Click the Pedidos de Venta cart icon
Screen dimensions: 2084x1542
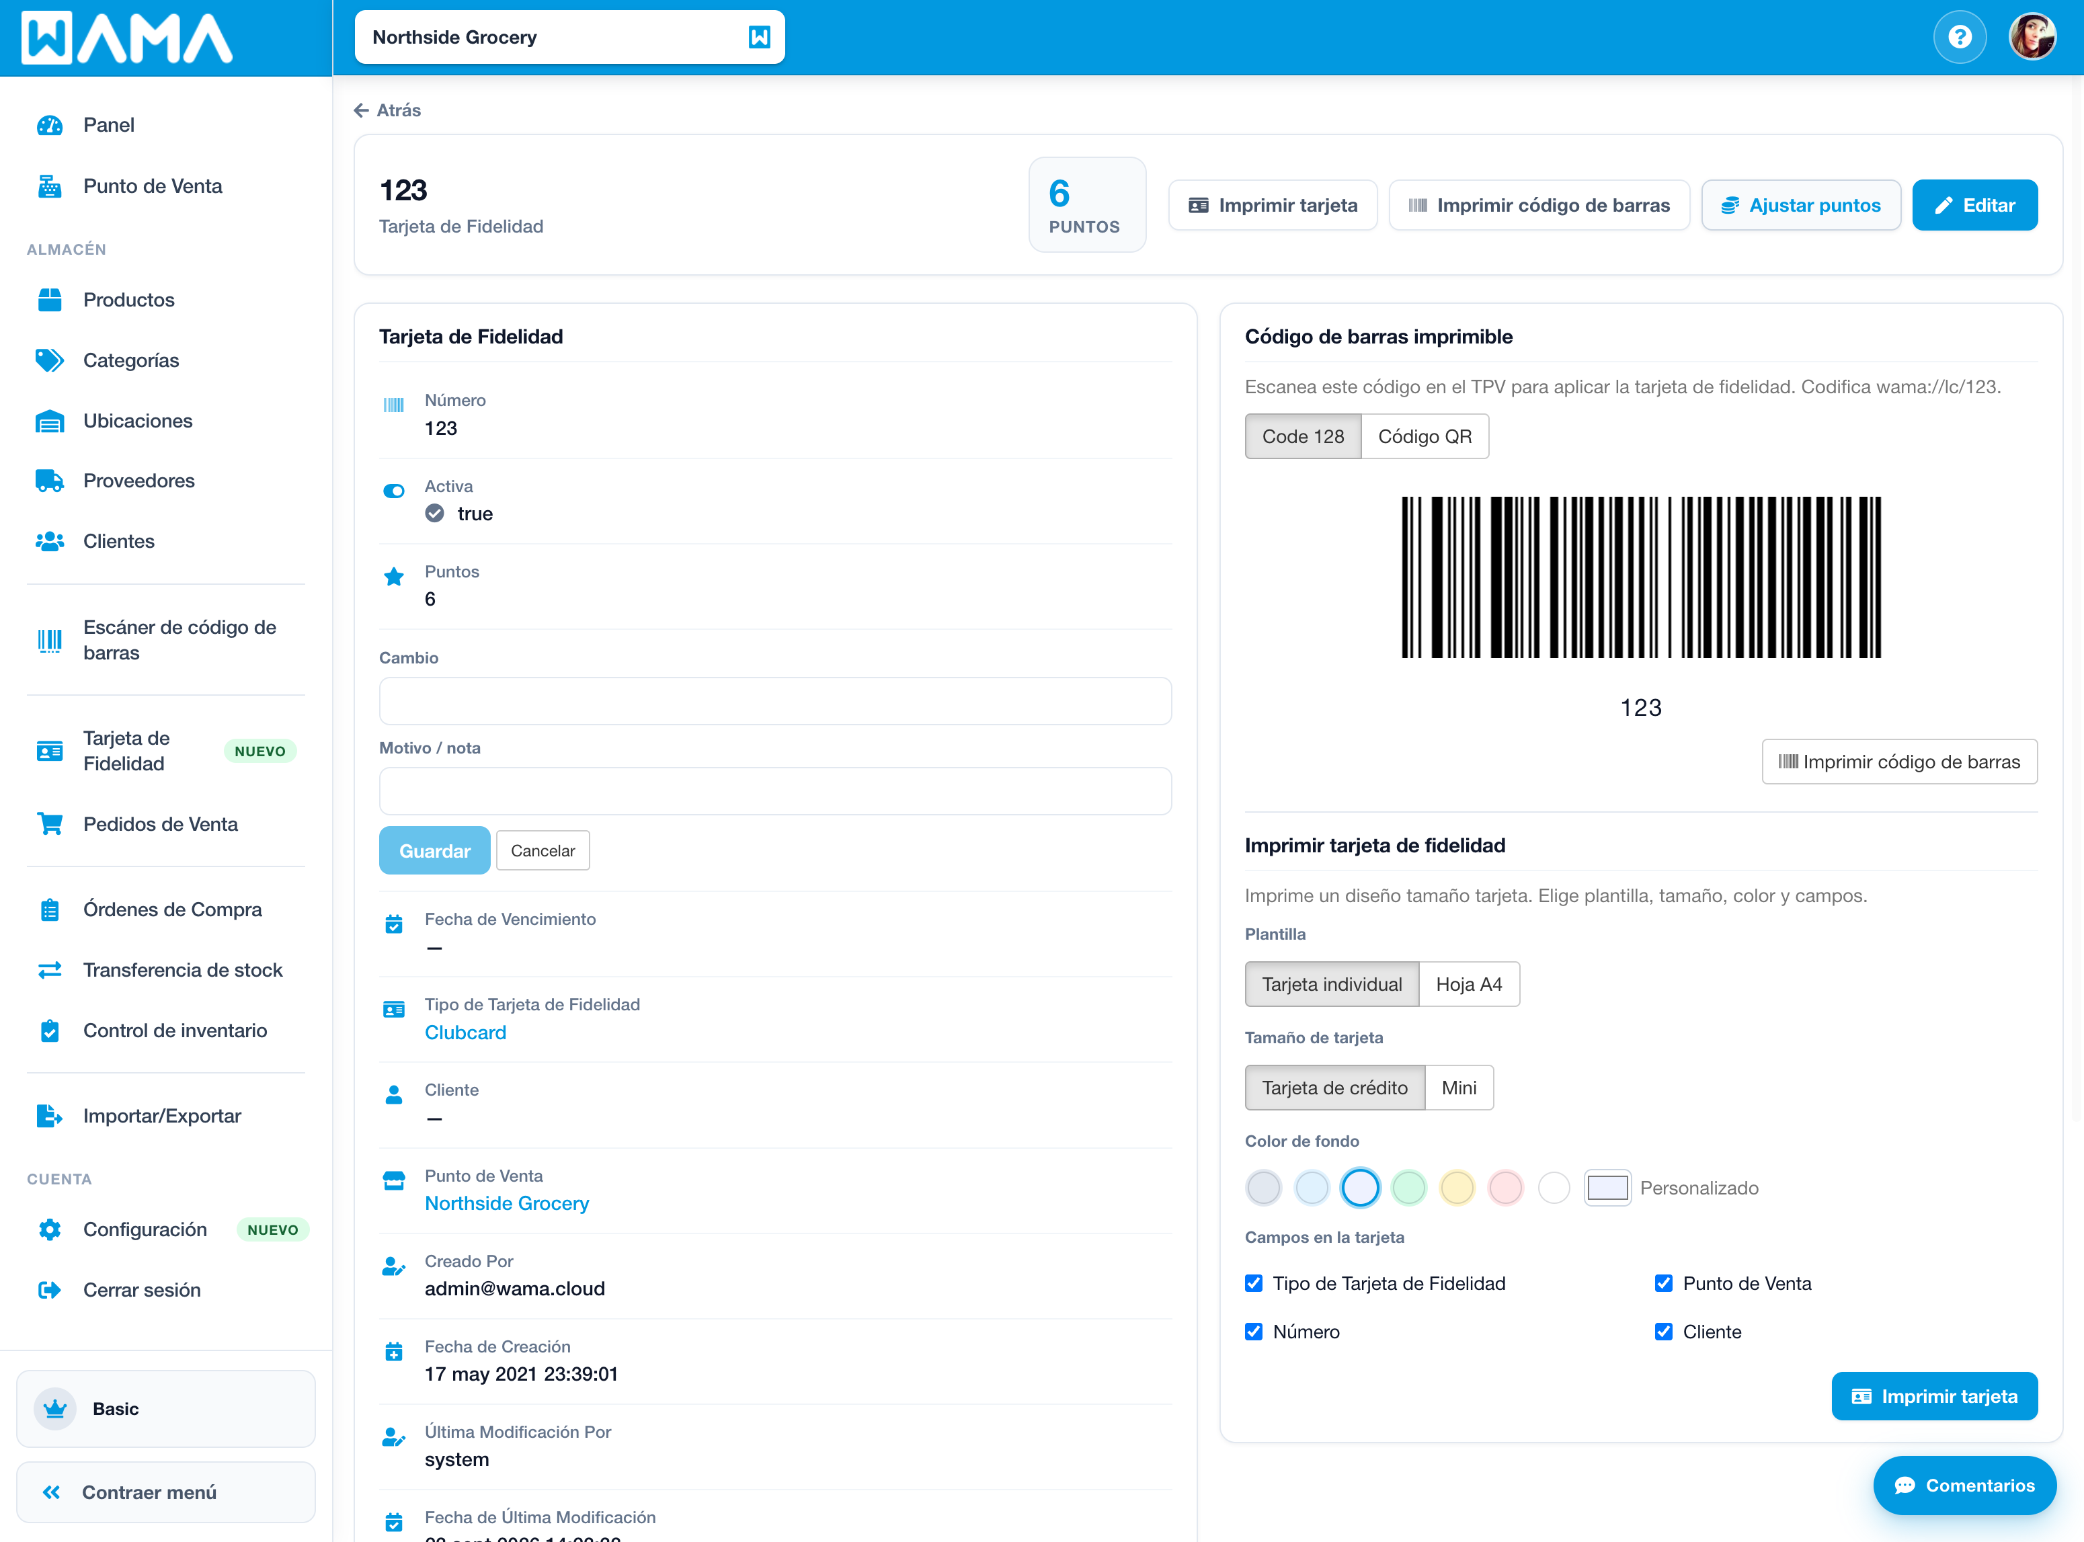(50, 824)
